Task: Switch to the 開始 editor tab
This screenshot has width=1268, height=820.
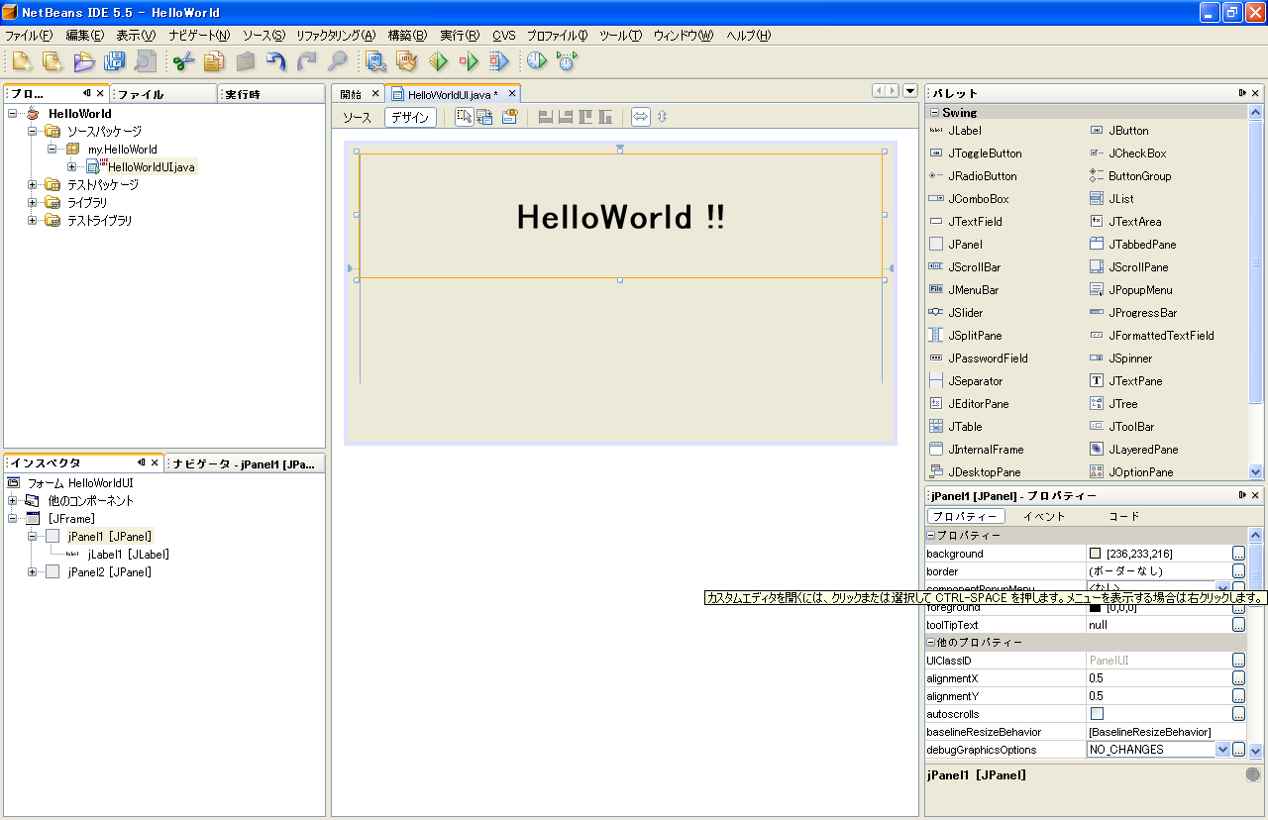Action: point(351,94)
